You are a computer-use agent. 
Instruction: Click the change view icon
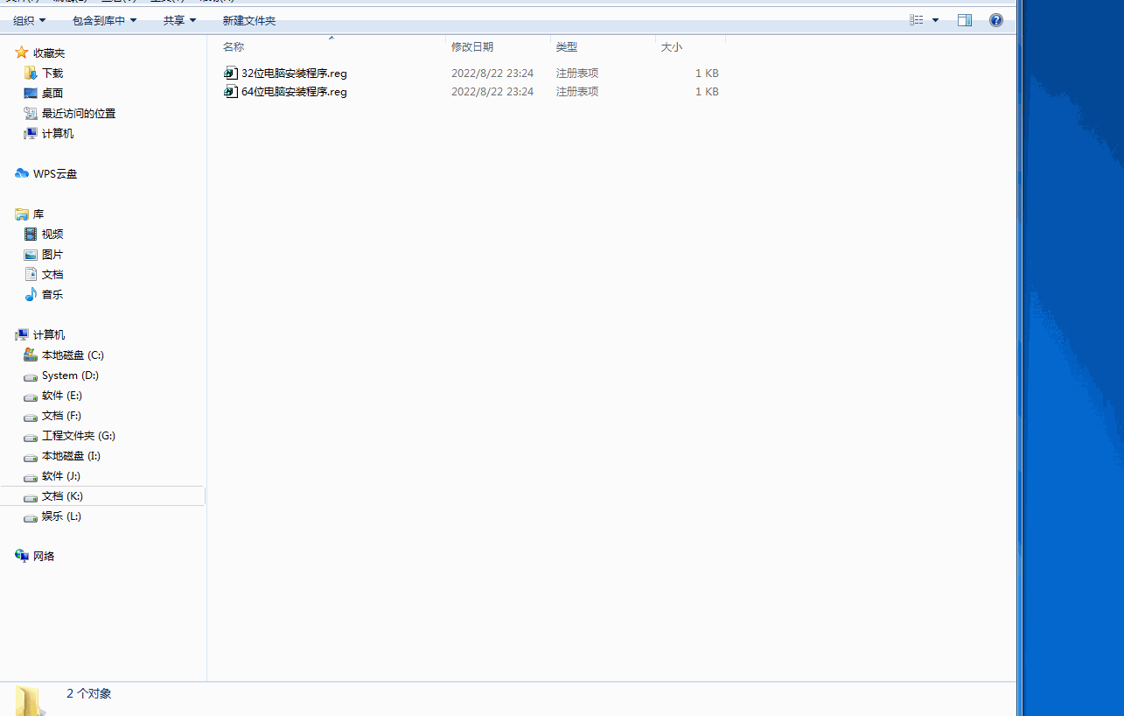pyautogui.click(x=917, y=20)
